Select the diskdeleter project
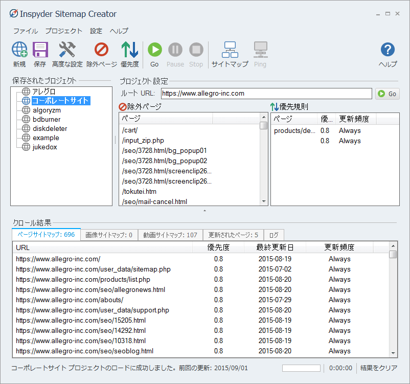The image size is (410, 384). (x=50, y=128)
